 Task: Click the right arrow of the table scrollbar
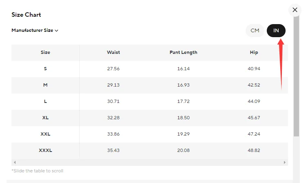click(285, 162)
